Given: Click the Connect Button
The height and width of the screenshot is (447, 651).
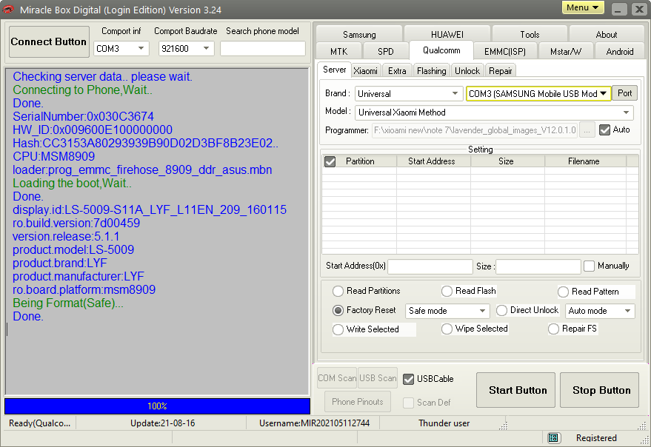Looking at the screenshot, I should 49,41.
